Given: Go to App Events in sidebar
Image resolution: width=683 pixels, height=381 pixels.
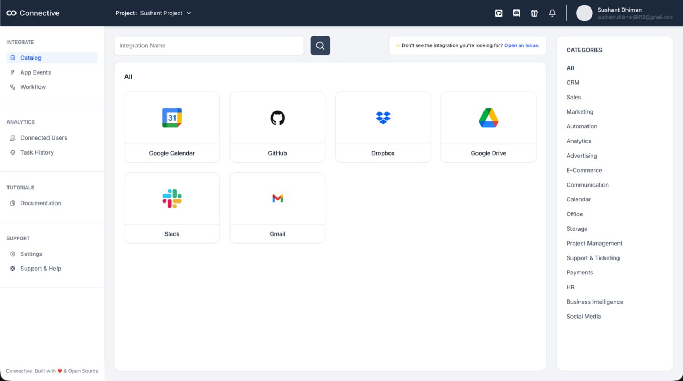Looking at the screenshot, I should coord(35,72).
